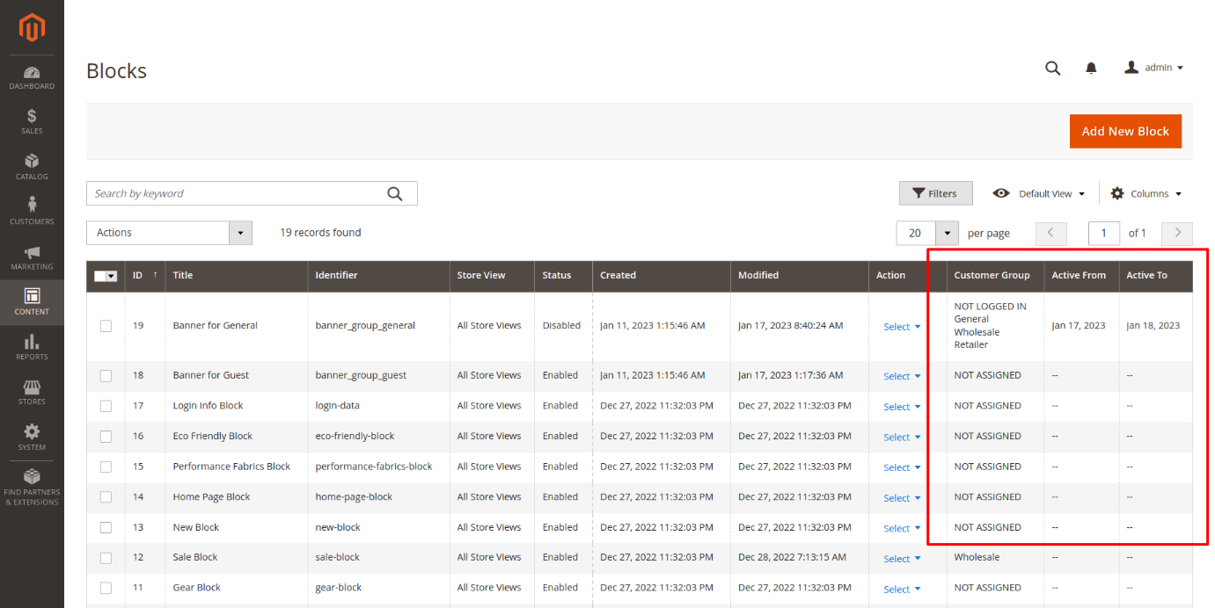Open the Filters button
Image resolution: width=1215 pixels, height=608 pixels.
(x=934, y=193)
